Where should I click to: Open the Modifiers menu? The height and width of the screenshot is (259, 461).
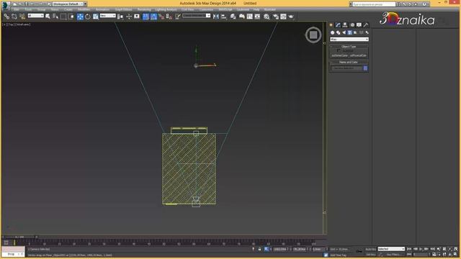pyautogui.click(x=84, y=9)
